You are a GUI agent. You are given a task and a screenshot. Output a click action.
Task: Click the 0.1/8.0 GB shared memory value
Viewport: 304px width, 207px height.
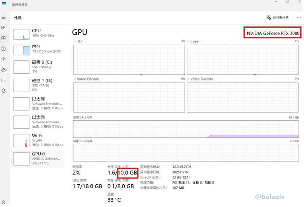click(121, 186)
